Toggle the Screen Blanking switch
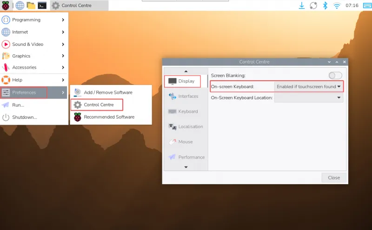This screenshot has width=372, height=230. click(335, 76)
